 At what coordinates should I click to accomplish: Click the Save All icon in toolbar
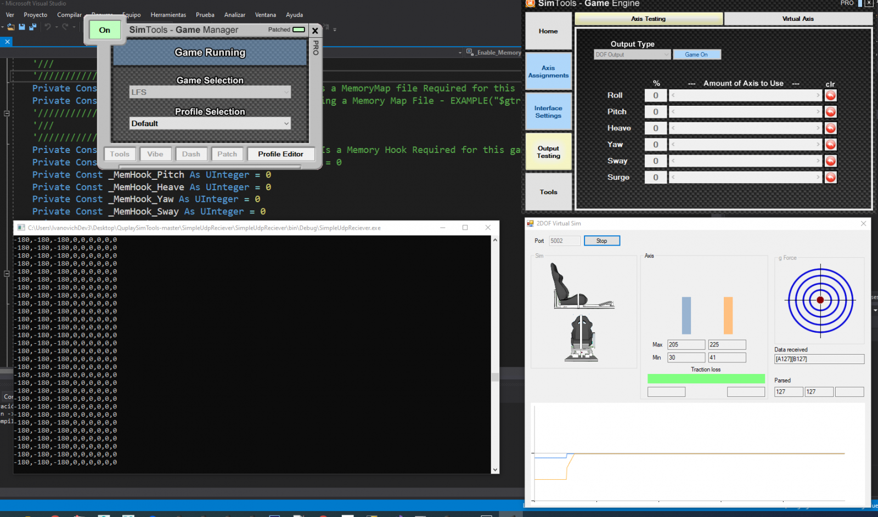(32, 27)
